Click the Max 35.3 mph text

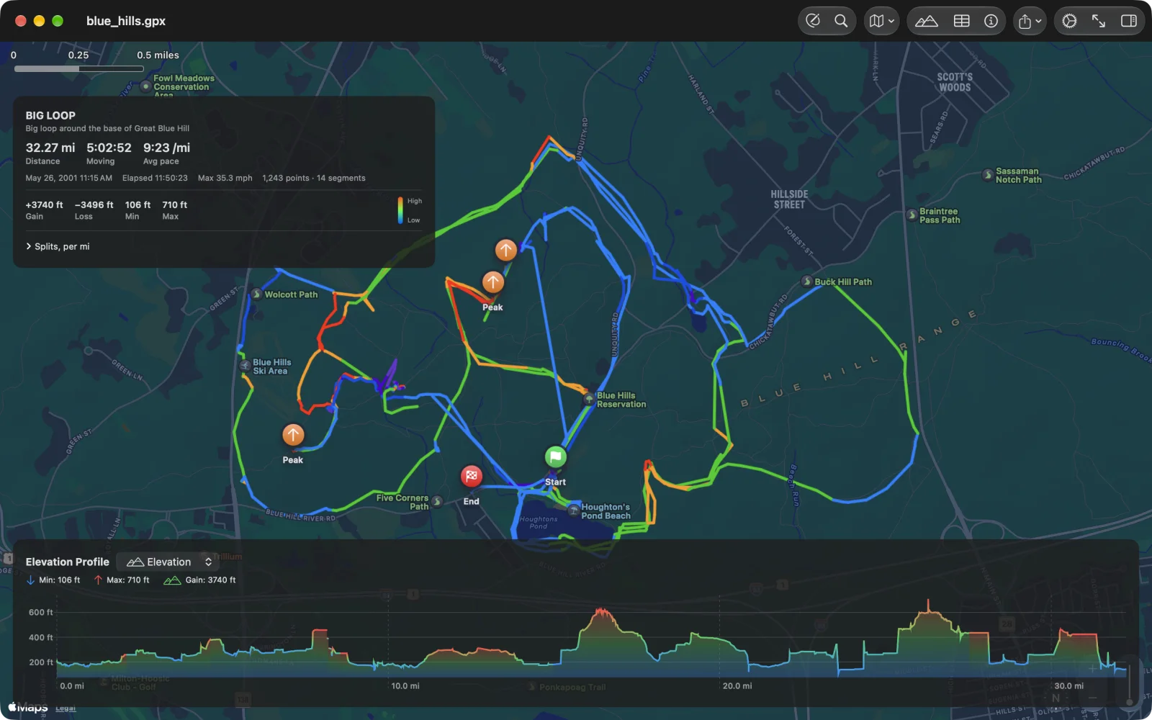(225, 178)
